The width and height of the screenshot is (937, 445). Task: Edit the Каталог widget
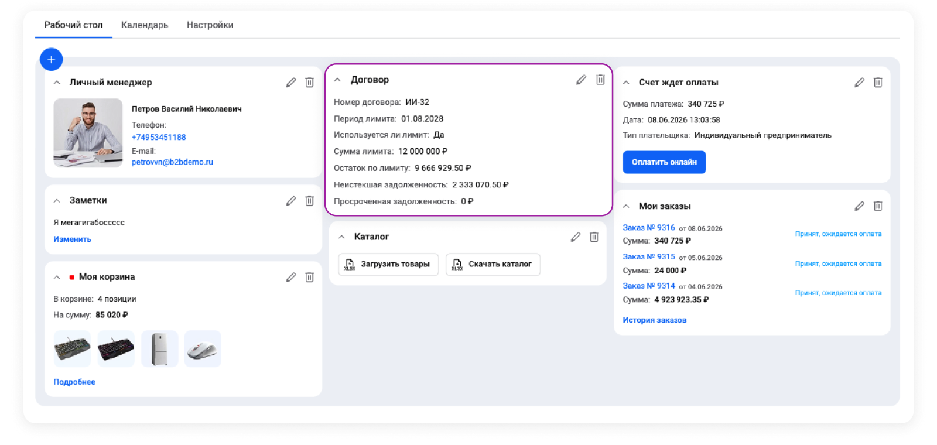pos(576,237)
